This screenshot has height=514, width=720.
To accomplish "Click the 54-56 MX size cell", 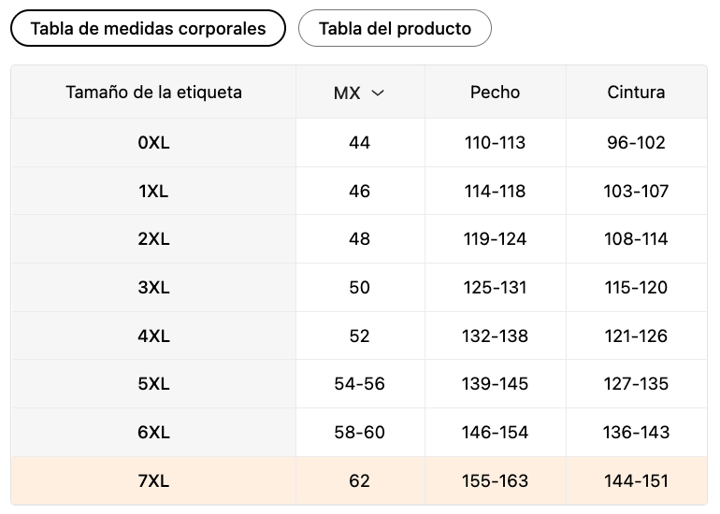I will (360, 384).
